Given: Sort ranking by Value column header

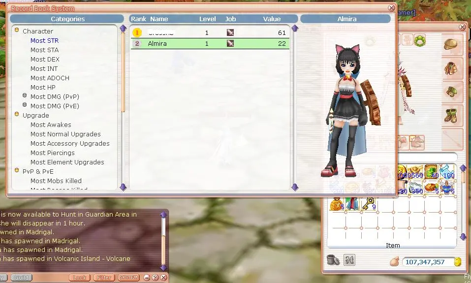Looking at the screenshot, I should [272, 19].
